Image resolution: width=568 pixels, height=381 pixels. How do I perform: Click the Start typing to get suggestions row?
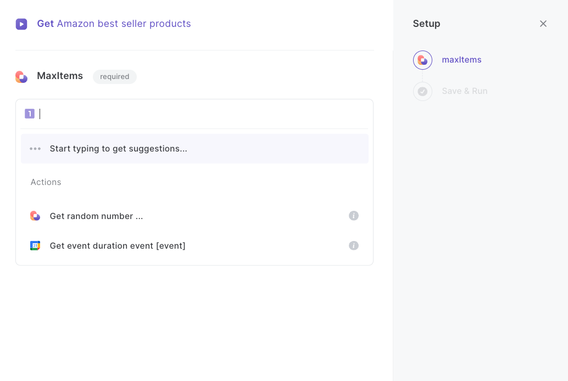[194, 148]
